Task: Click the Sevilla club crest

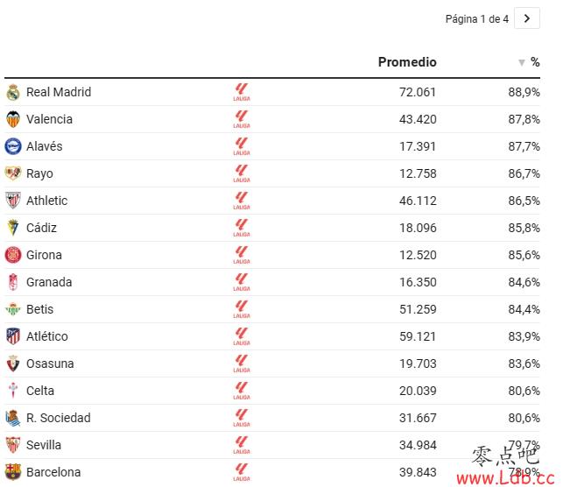Action: tap(13, 445)
